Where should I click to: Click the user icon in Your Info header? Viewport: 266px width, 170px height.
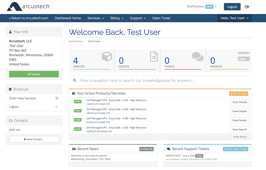pyautogui.click(x=10, y=32)
